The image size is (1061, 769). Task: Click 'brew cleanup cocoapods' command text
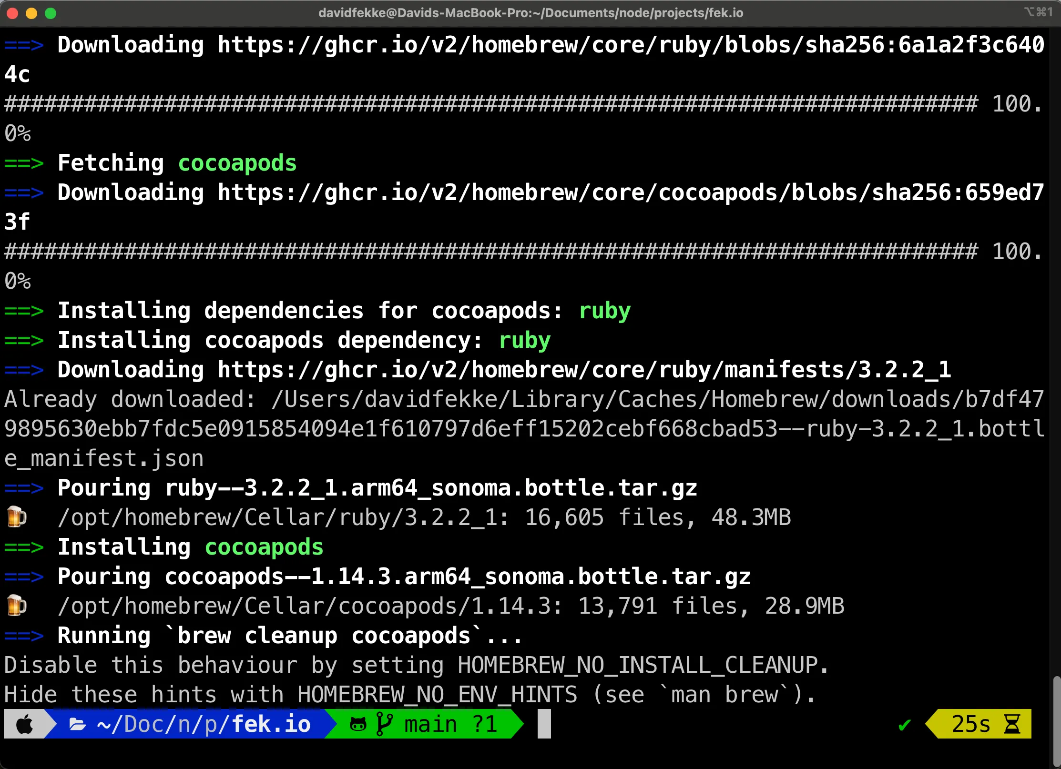pyautogui.click(x=324, y=636)
